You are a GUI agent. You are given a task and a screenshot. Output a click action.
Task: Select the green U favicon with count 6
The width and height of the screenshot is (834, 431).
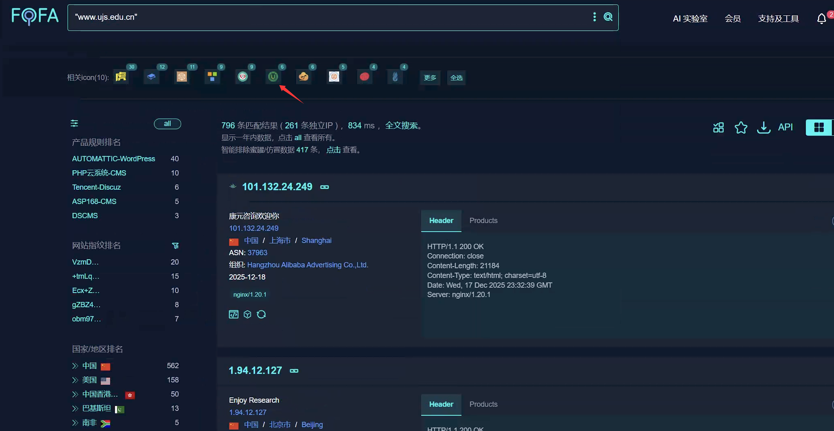(x=273, y=77)
